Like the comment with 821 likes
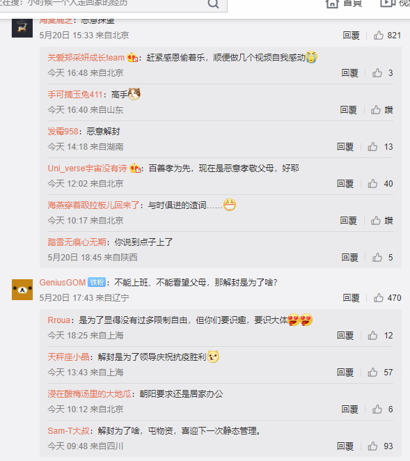This screenshot has width=410, height=461. pyautogui.click(x=379, y=36)
